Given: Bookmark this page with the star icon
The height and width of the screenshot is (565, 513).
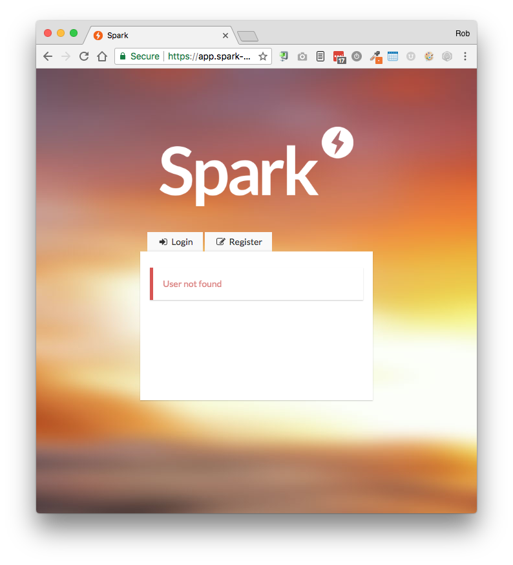Looking at the screenshot, I should coord(263,56).
